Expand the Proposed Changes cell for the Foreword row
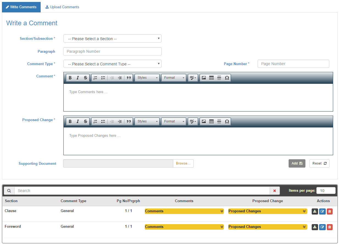 [x=304, y=227]
